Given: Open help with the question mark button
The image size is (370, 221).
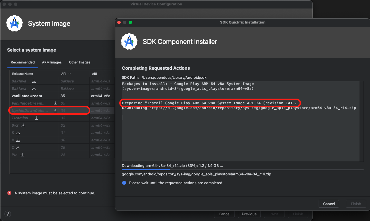Looking at the screenshot, I should pos(8,214).
